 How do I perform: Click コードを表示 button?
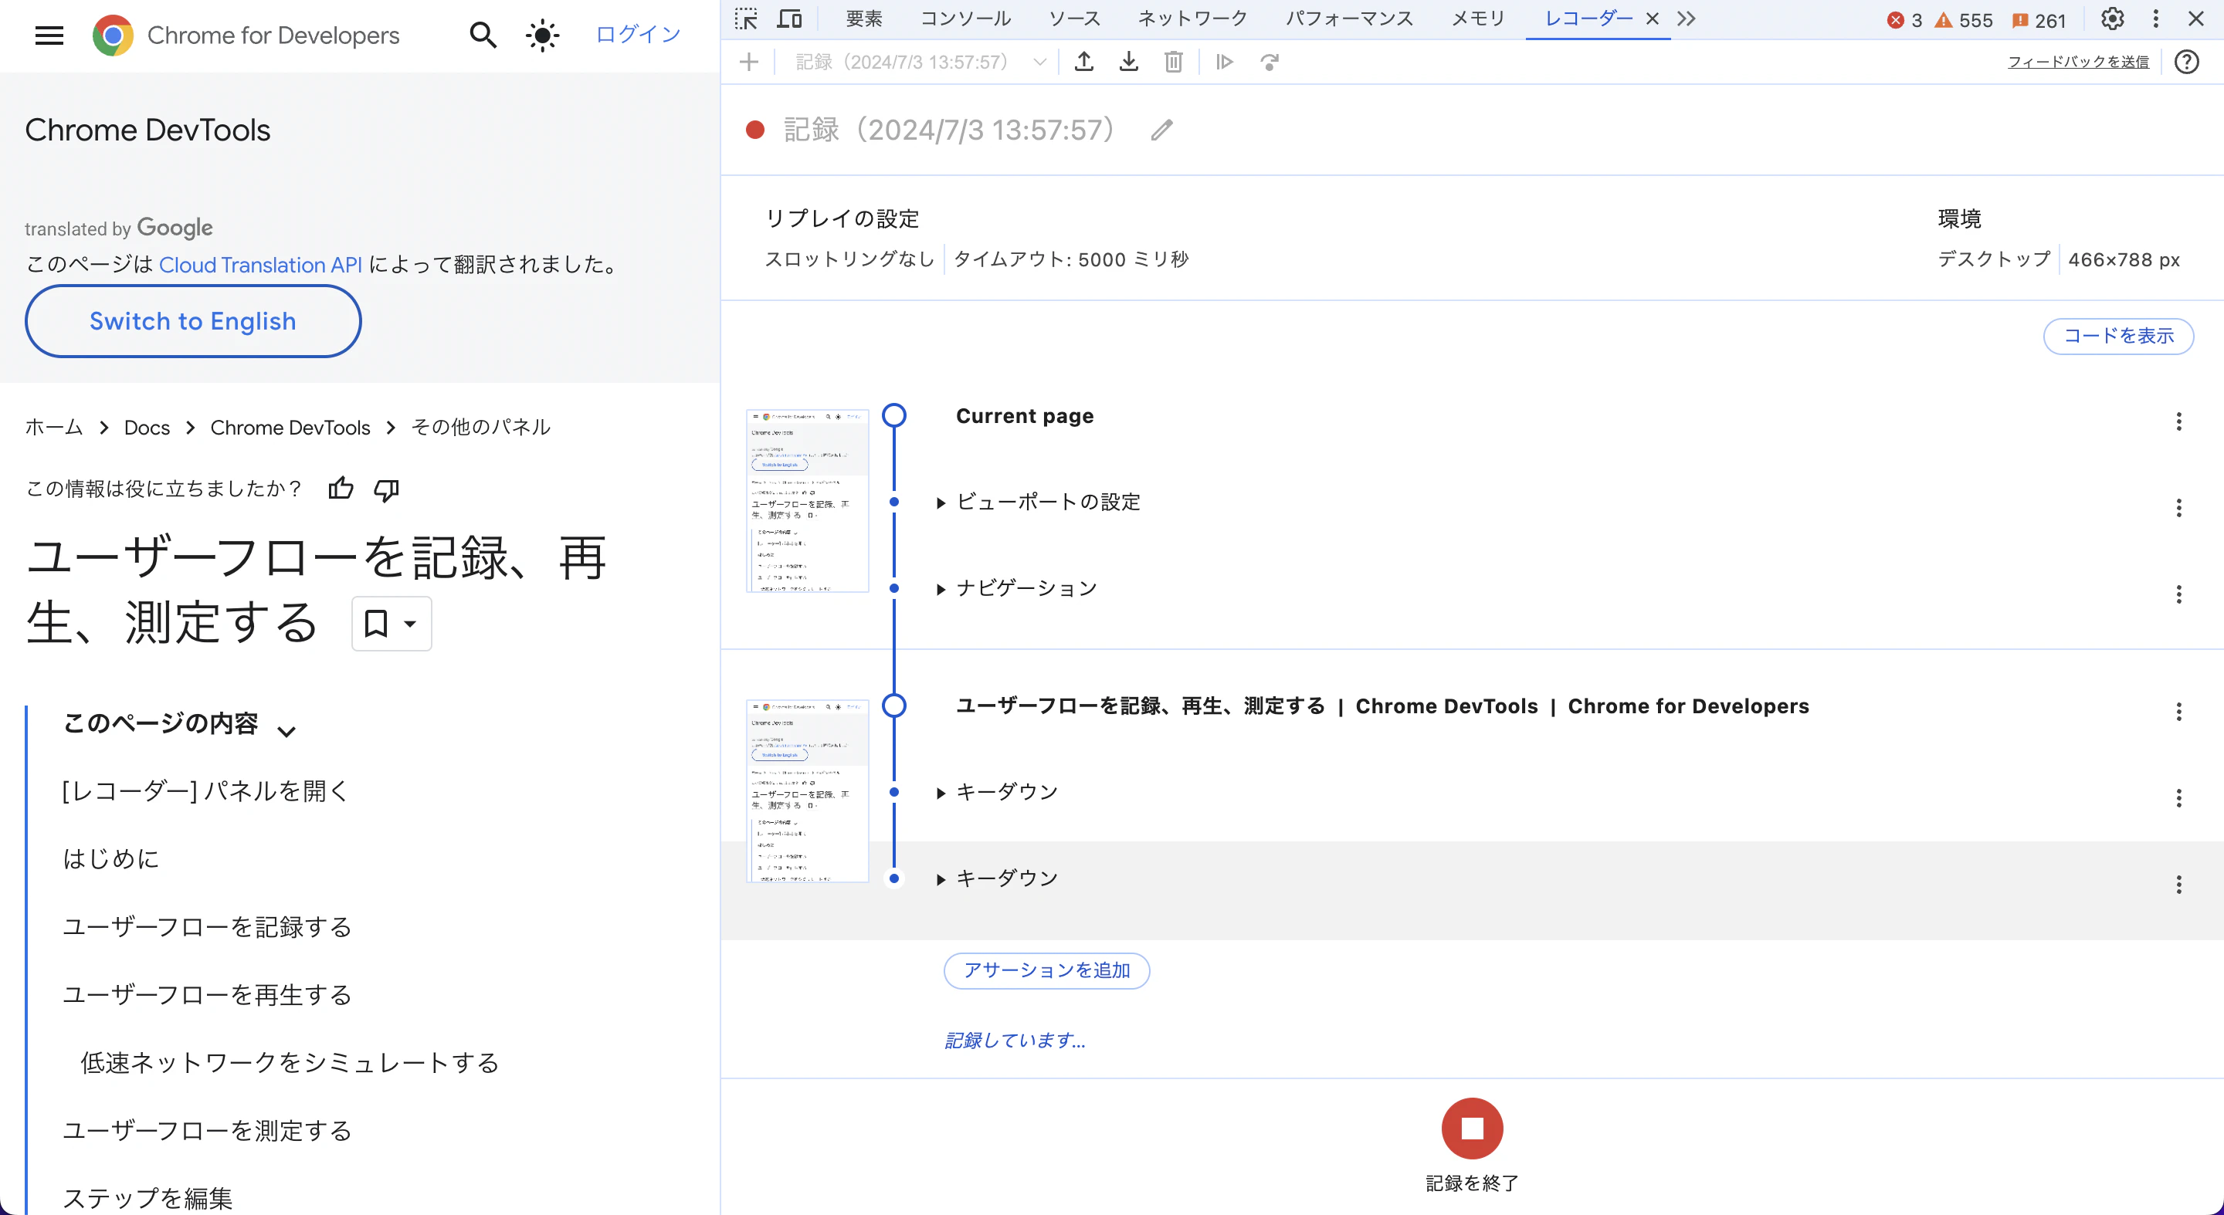pyautogui.click(x=2117, y=336)
